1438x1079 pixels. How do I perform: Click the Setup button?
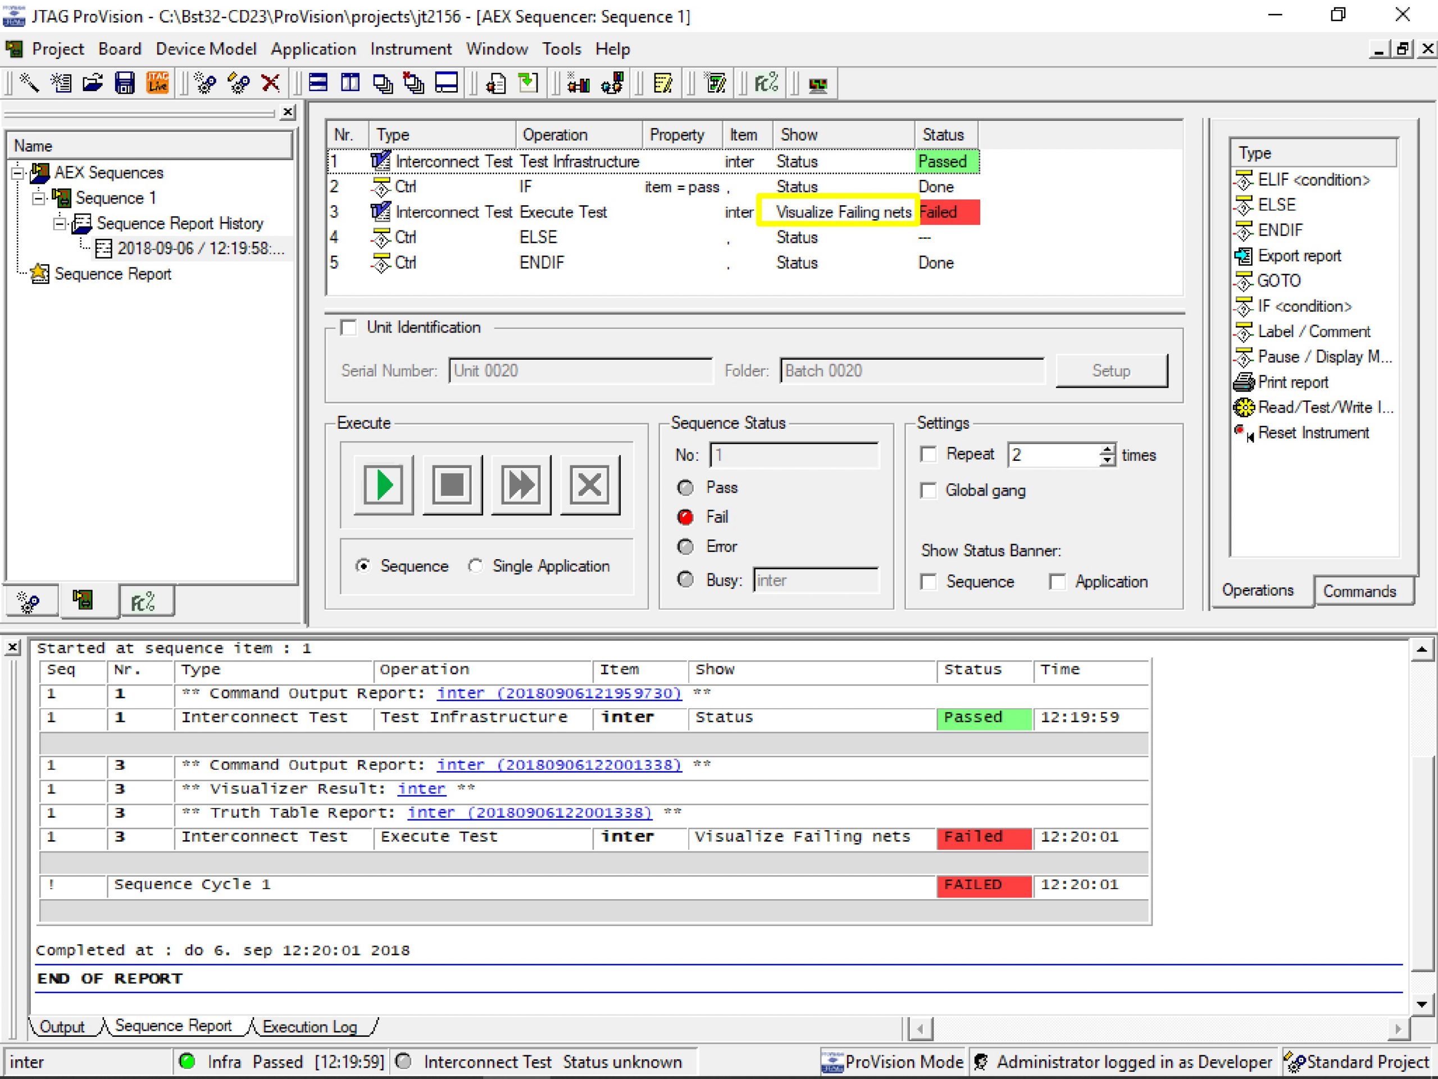[1112, 371]
